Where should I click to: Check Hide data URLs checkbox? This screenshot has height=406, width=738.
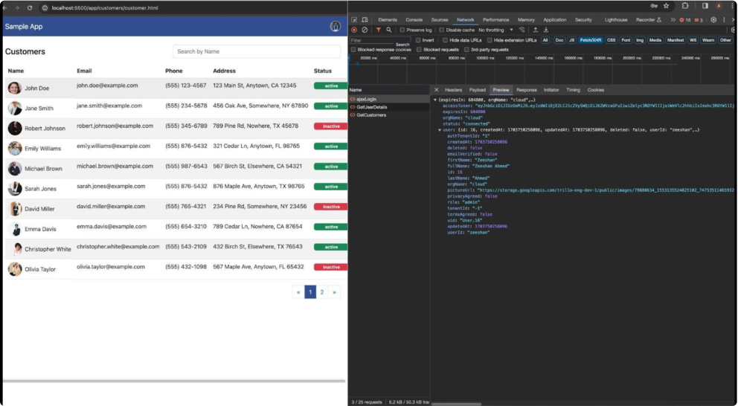[445, 40]
